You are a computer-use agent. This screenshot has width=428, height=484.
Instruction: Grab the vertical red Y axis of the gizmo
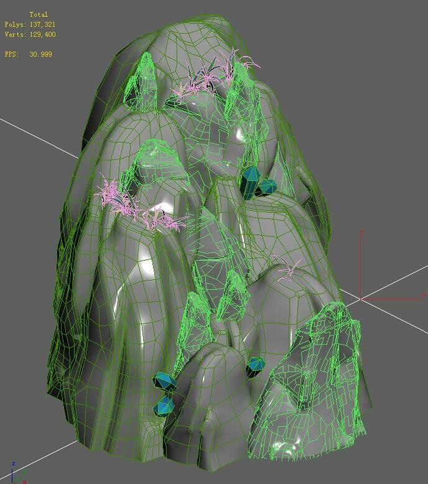[360, 266]
